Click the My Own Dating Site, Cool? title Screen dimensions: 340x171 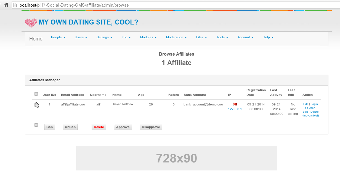(88, 22)
